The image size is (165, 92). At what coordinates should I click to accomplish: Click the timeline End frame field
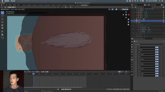(x=126, y=89)
